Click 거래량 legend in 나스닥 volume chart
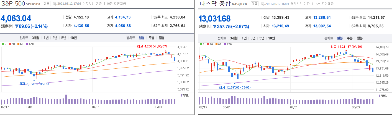 pyautogui.click(x=383, y=95)
